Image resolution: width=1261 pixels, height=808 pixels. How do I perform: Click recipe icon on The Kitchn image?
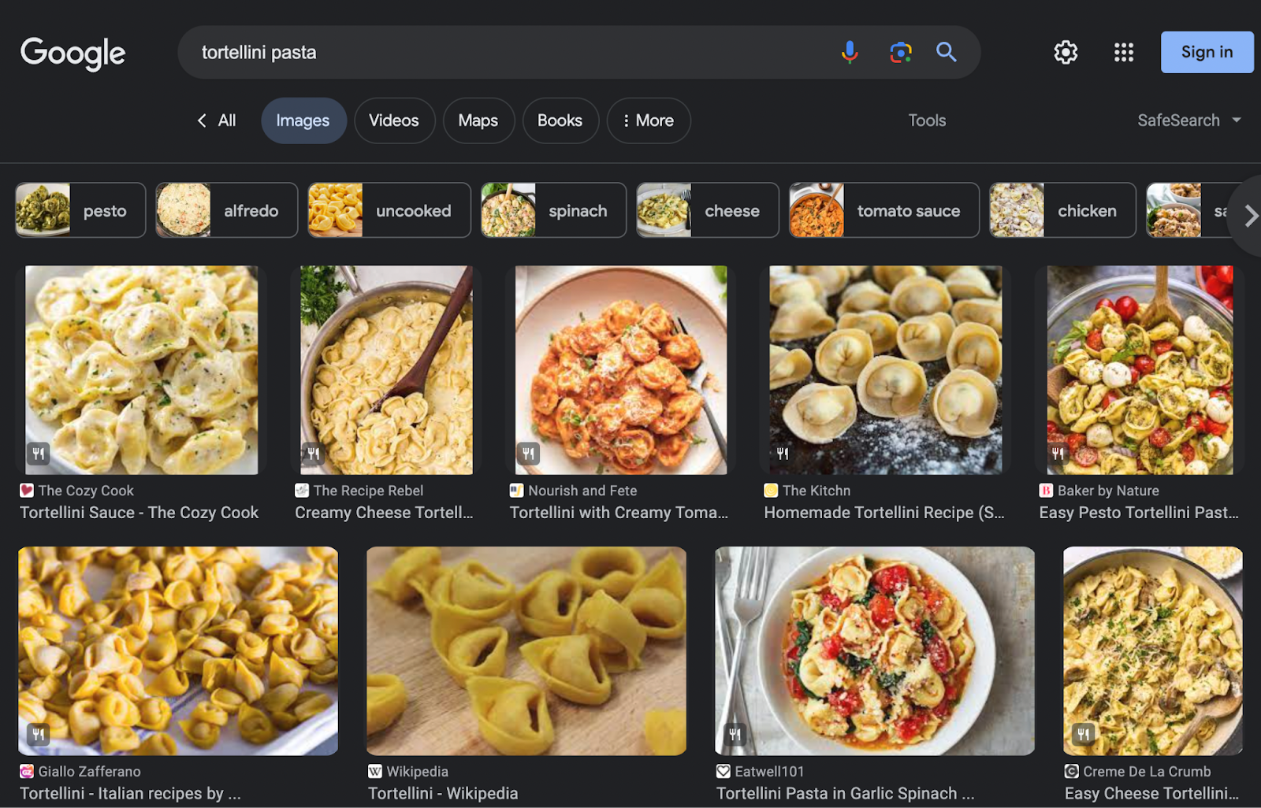point(783,454)
